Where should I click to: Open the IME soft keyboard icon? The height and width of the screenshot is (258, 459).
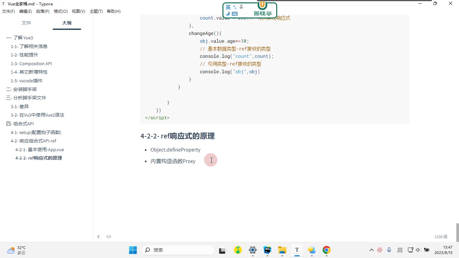(235, 14)
